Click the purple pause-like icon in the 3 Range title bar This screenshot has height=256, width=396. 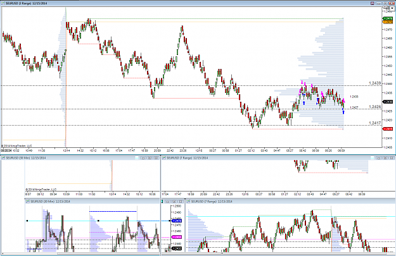click(373, 3)
